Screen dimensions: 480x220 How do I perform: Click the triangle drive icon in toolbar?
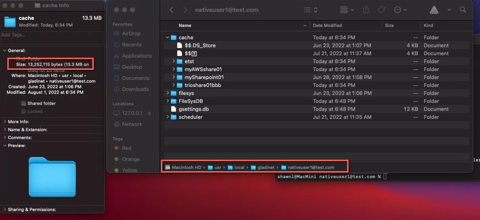(x=434, y=10)
